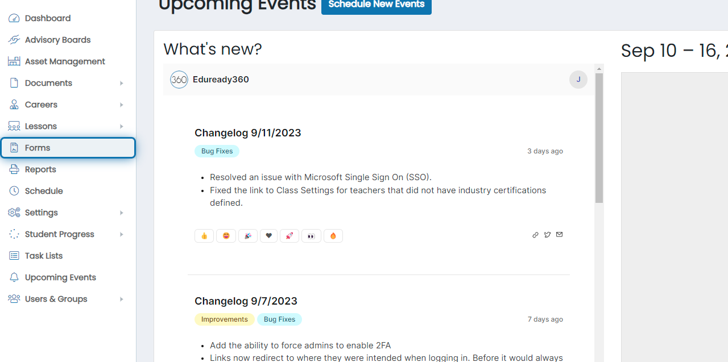
Task: React with heart emoji
Action: pyautogui.click(x=269, y=236)
